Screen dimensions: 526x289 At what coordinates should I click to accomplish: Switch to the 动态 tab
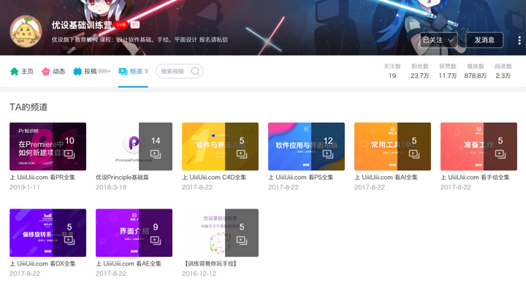(53, 71)
